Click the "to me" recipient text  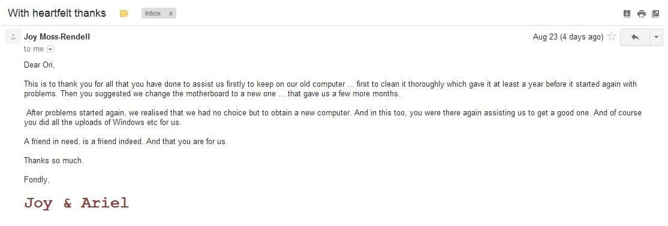coord(34,49)
